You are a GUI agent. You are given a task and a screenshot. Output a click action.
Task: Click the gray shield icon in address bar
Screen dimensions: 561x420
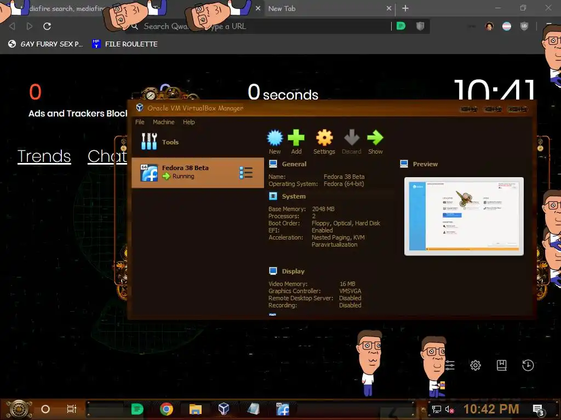(420, 26)
